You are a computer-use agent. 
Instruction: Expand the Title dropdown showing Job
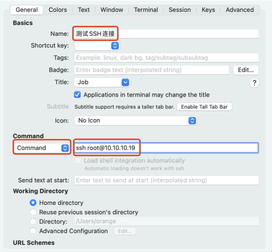[102, 82]
